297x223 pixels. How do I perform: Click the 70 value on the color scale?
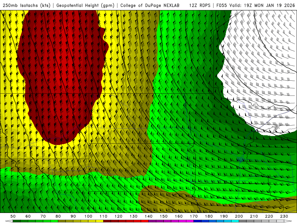pos(43,216)
